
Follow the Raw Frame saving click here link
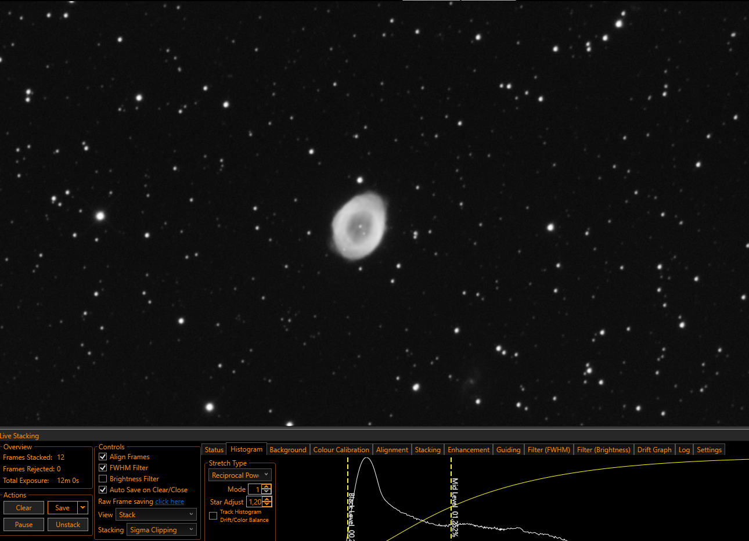170,502
